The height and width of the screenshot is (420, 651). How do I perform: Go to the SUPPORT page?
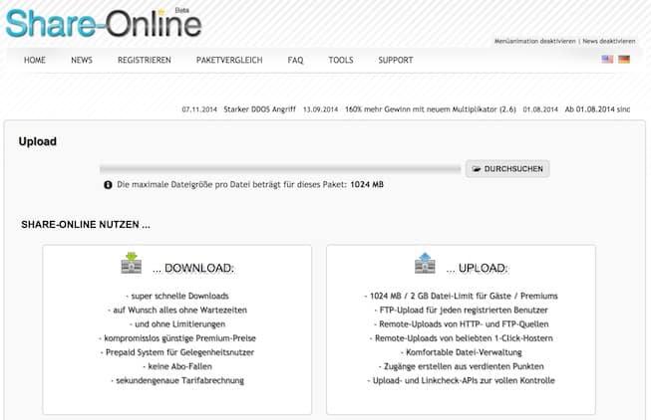396,60
